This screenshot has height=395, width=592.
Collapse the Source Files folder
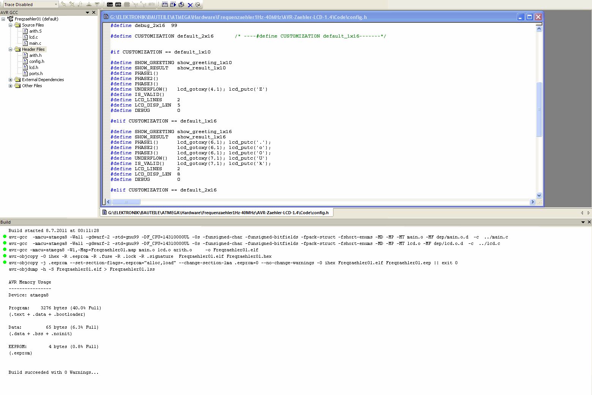pos(11,25)
